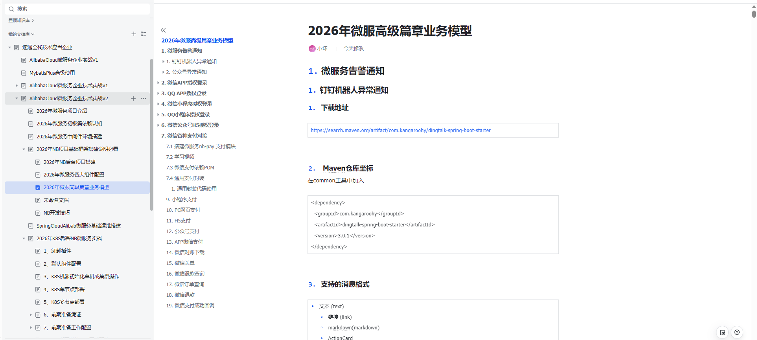Add a document under AlibabaCloud微服务企业技术实战V2
757x340 pixels.
coord(133,99)
